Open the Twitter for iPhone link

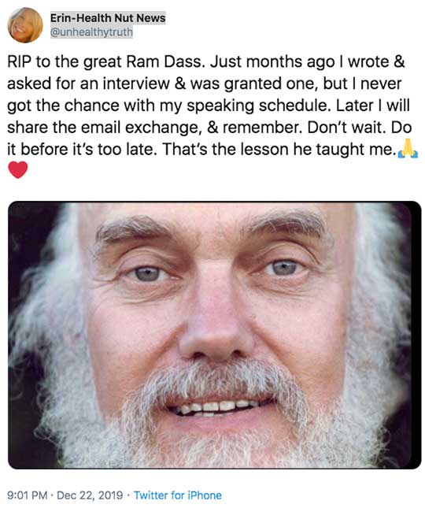coord(178,495)
